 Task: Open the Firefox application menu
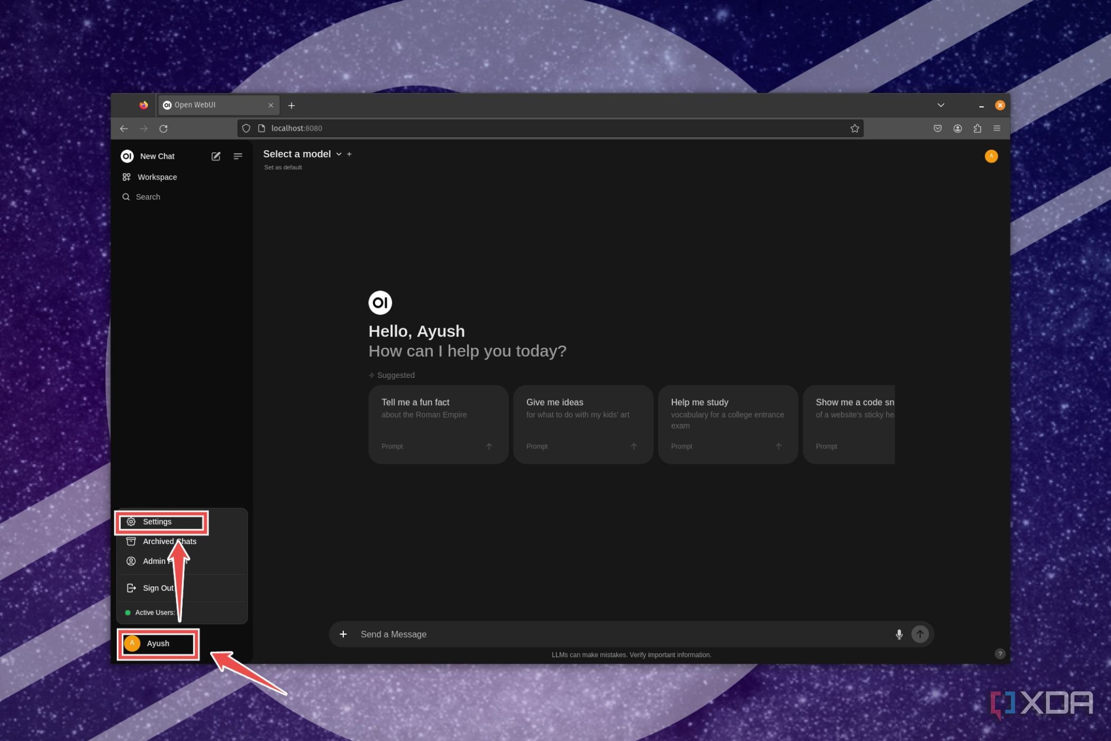997,128
